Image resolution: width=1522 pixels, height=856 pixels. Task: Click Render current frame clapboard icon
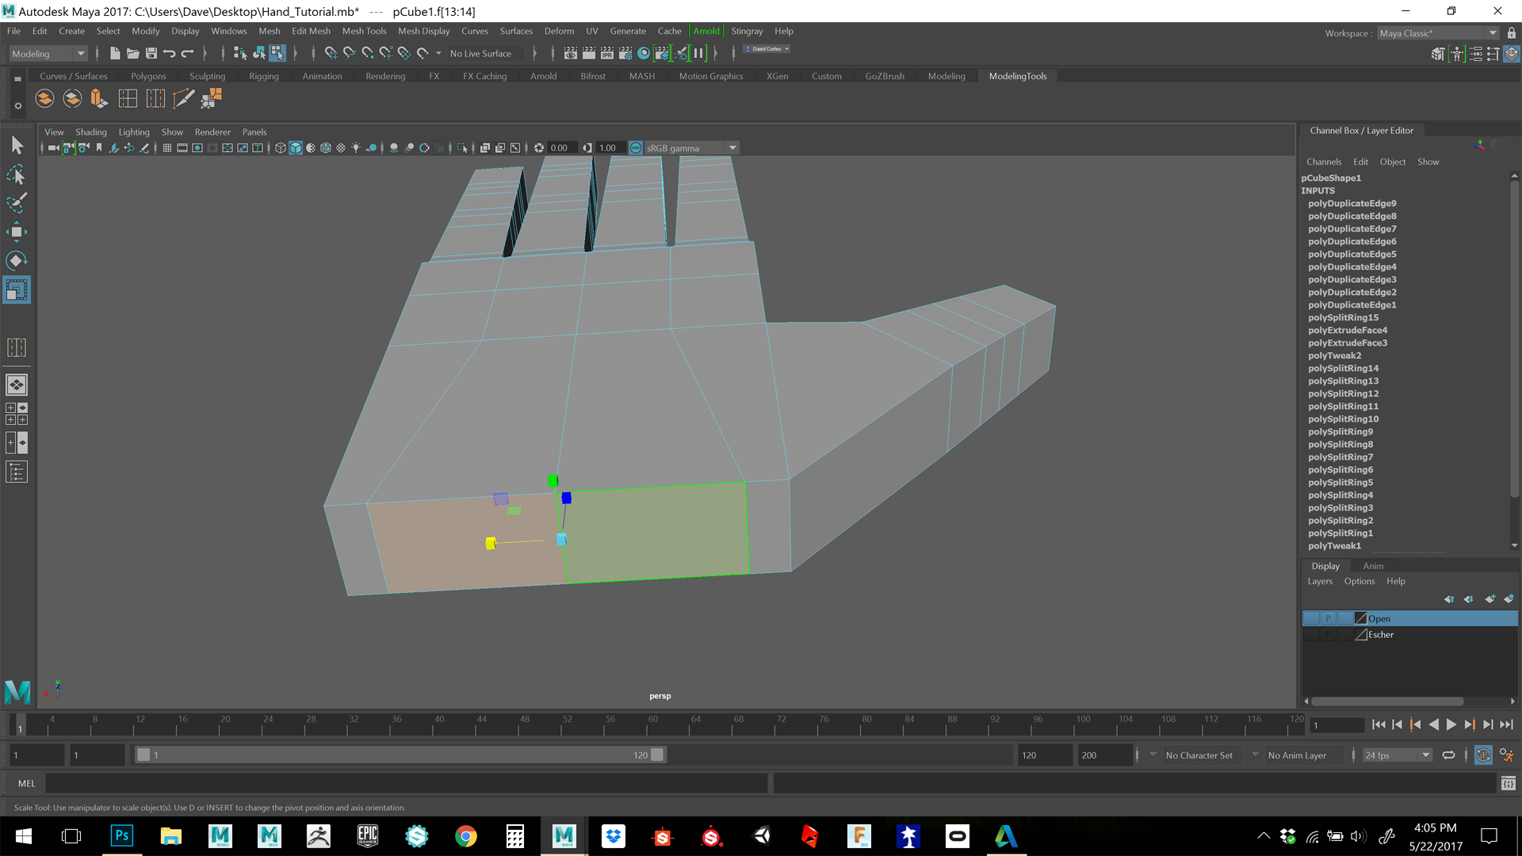[588, 53]
